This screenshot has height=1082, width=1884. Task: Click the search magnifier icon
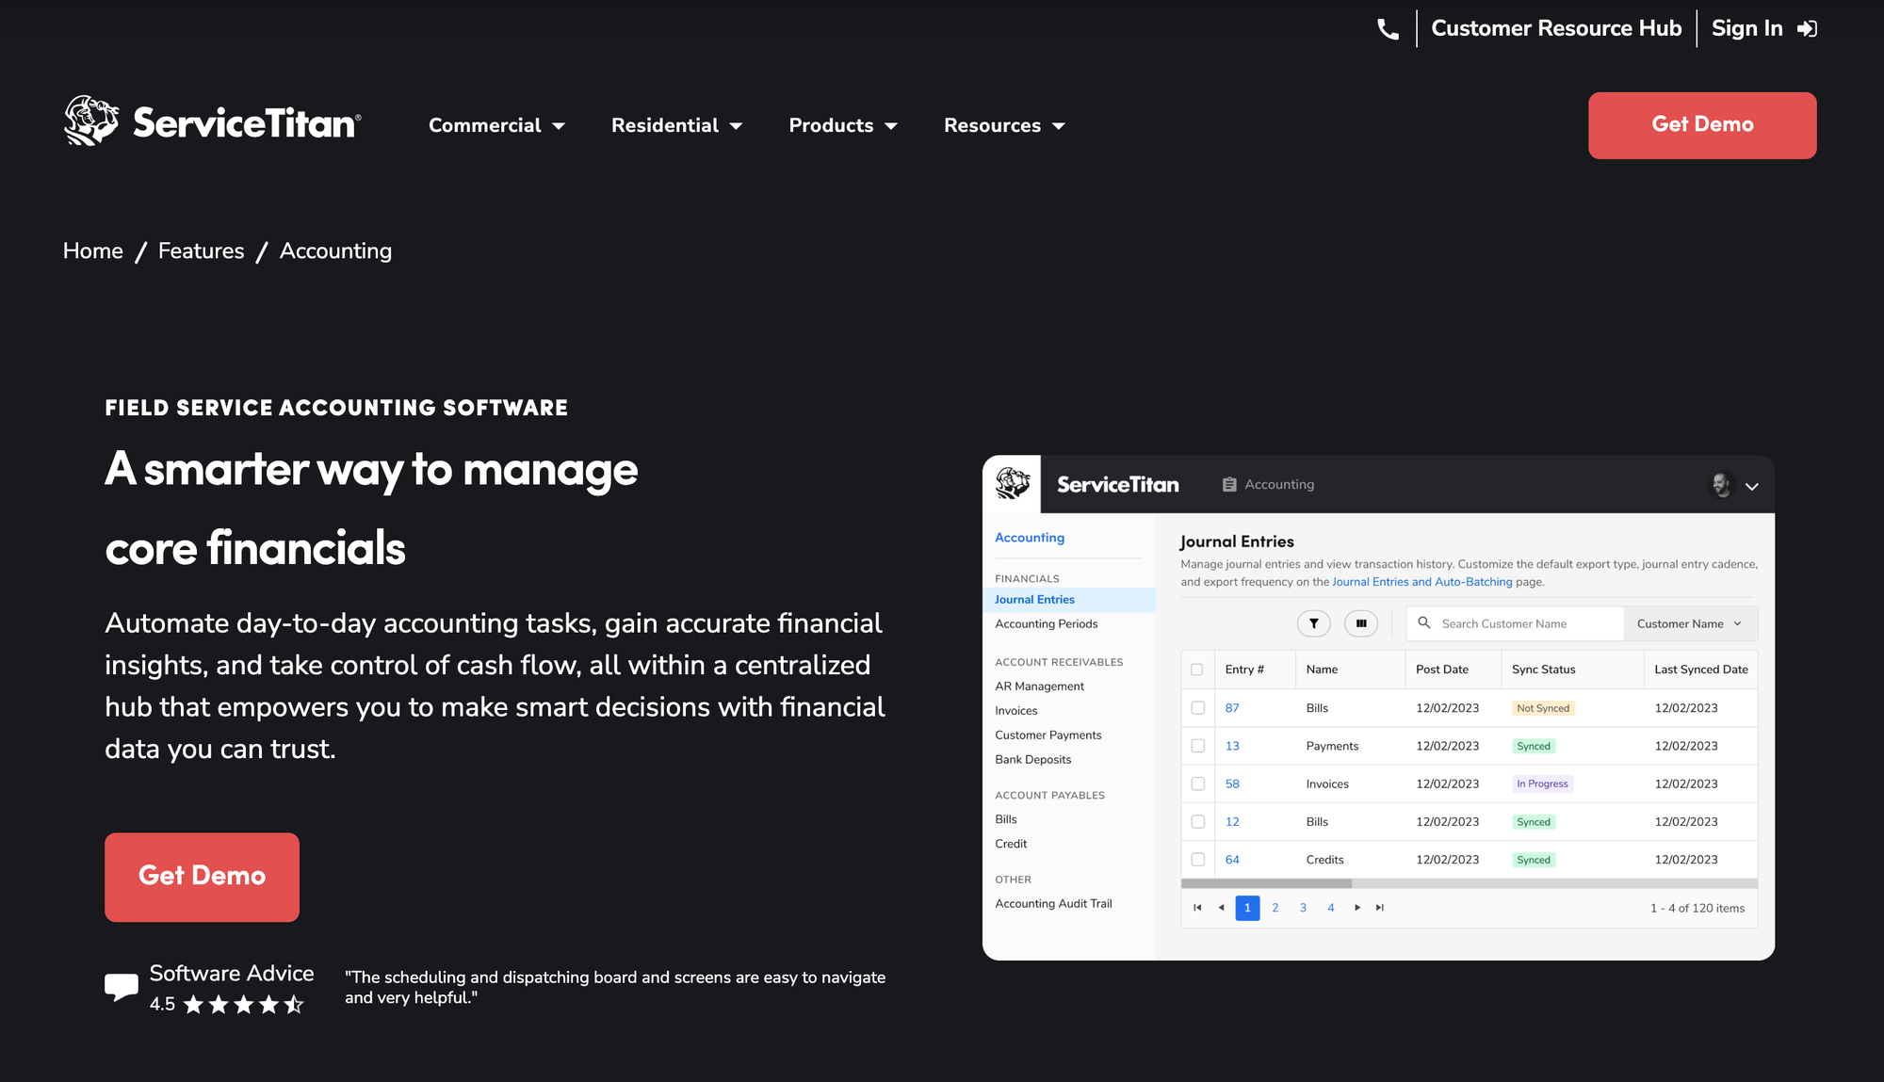[x=1424, y=622]
